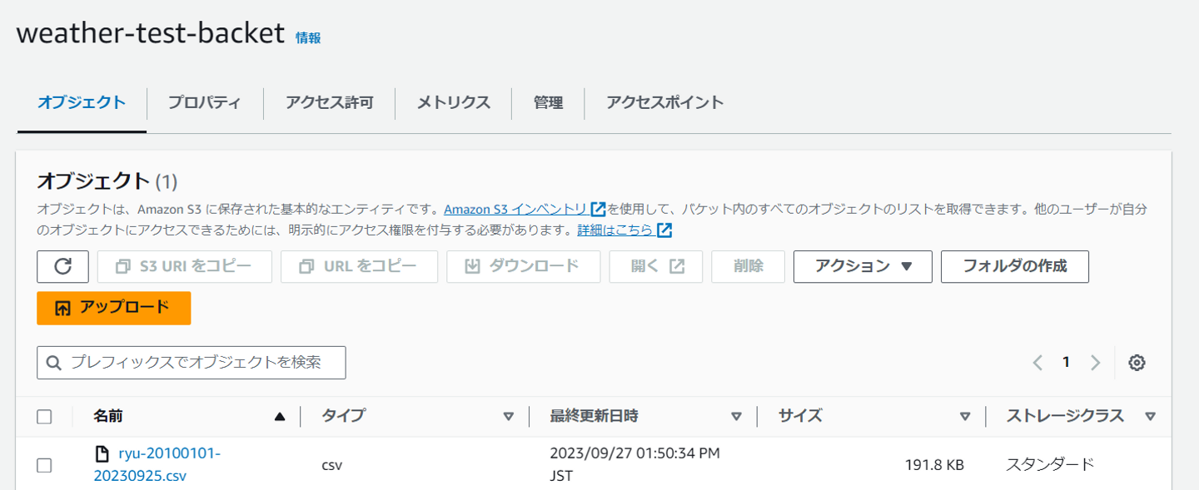Sort by サイズ column arrow

[965, 417]
